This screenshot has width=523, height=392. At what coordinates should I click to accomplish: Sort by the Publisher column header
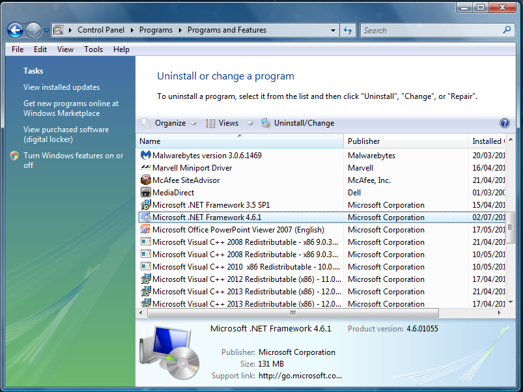tap(406, 141)
